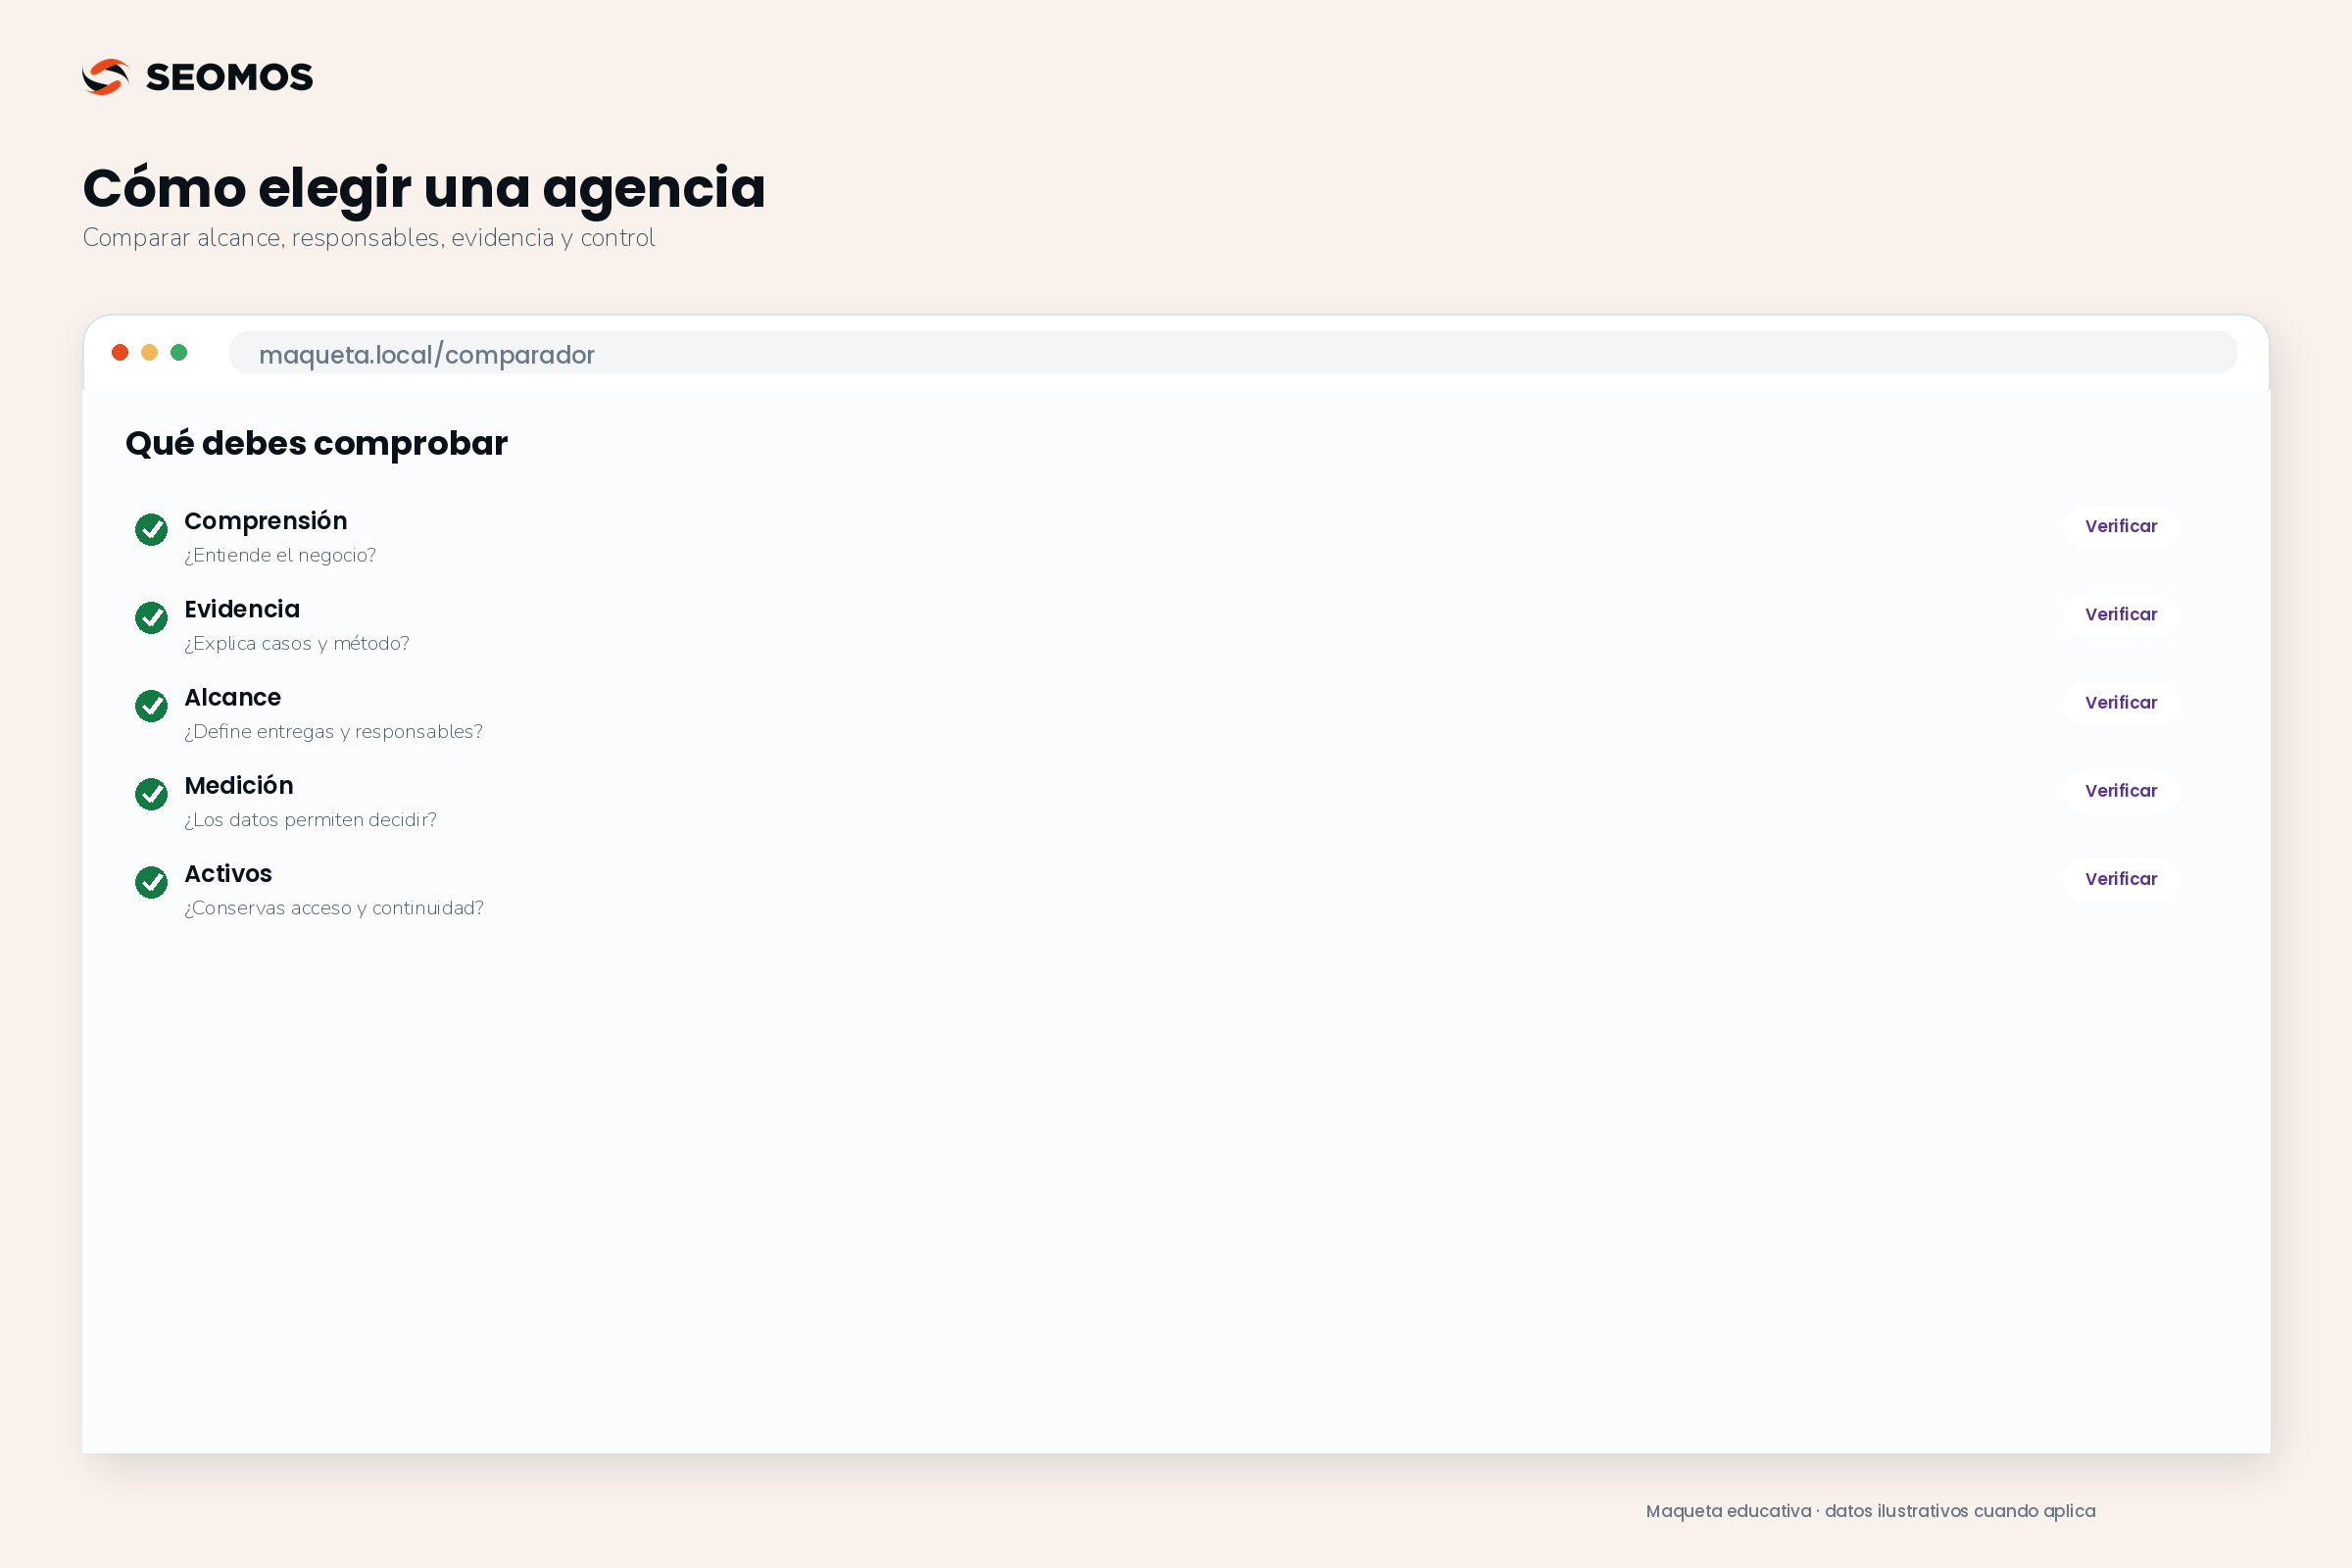Click the SEOMOS swirl logo icon

coord(106,77)
